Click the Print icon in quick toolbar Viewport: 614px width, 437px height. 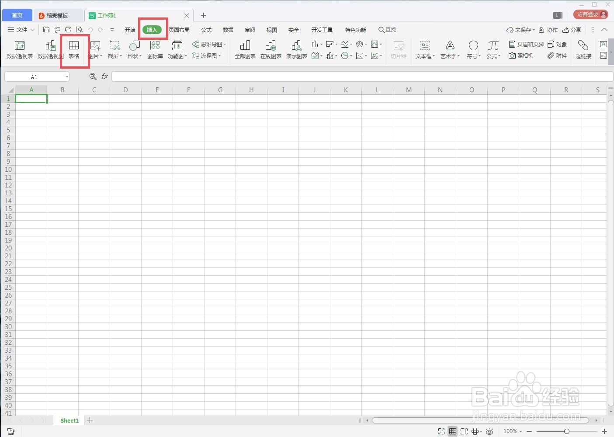(x=68, y=30)
